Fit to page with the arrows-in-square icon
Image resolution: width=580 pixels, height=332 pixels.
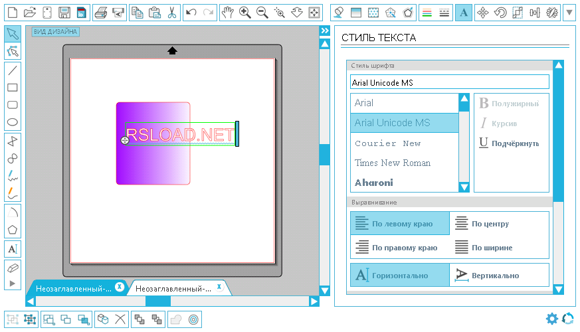click(x=314, y=13)
